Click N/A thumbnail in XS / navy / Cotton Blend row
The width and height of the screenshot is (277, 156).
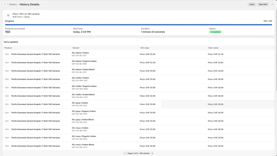pyautogui.click(x=7, y=146)
